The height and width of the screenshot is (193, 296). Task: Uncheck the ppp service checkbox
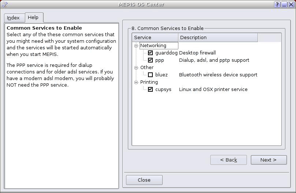pos(150,60)
